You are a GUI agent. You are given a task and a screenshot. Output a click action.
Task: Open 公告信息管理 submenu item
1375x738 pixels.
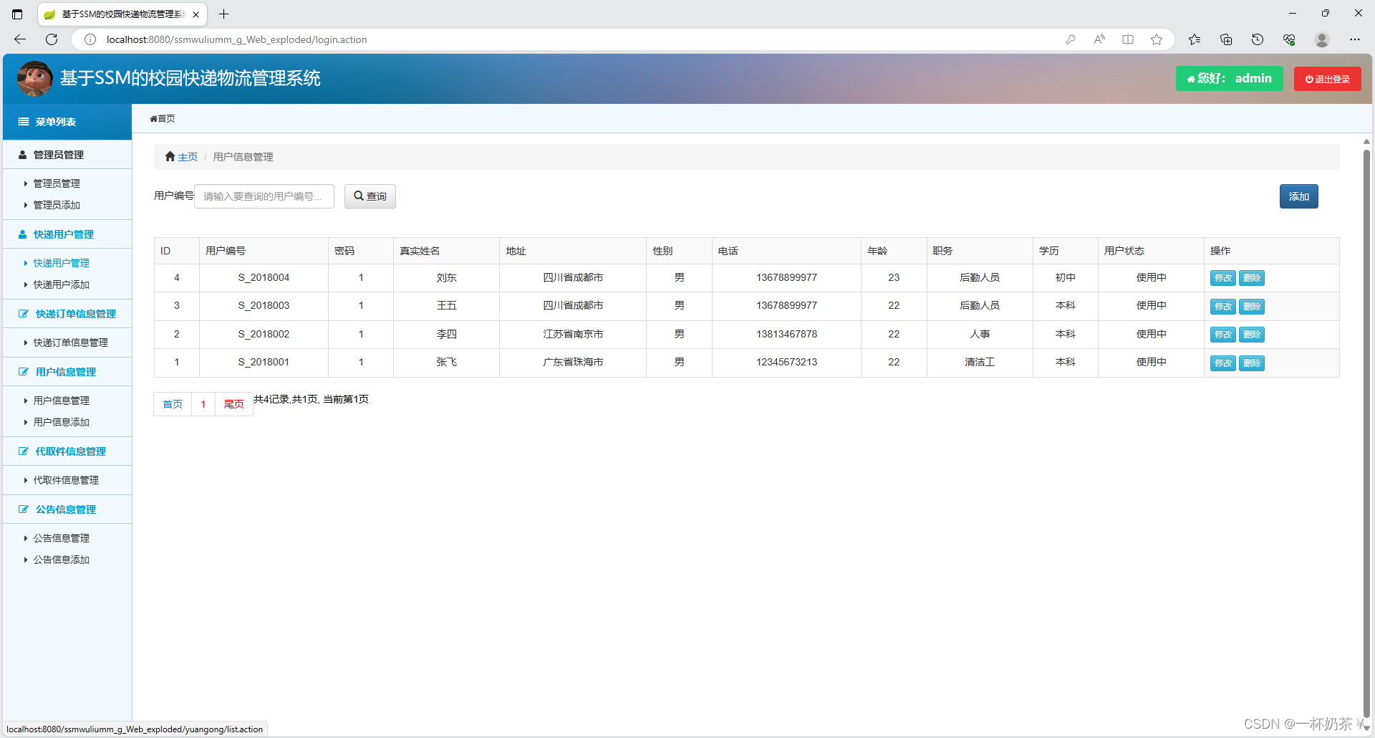[x=62, y=538]
